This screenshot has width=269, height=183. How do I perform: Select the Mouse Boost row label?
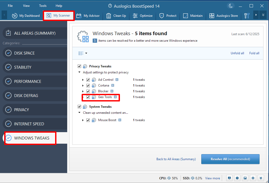click(107, 120)
